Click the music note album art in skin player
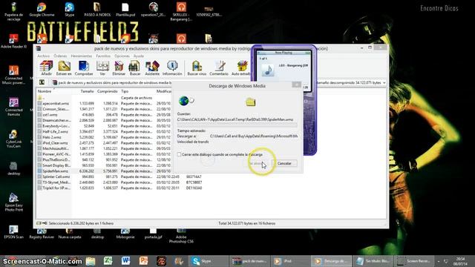The width and height of the screenshot is (475, 267). (x=268, y=70)
